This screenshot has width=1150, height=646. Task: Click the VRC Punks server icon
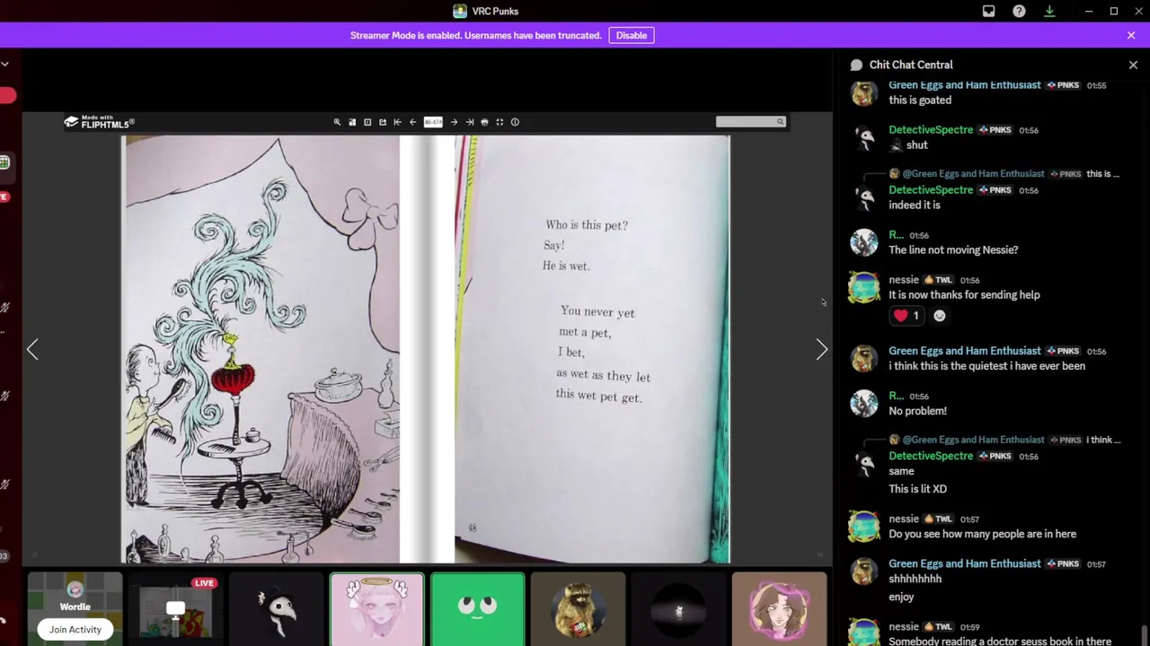pyautogui.click(x=460, y=11)
